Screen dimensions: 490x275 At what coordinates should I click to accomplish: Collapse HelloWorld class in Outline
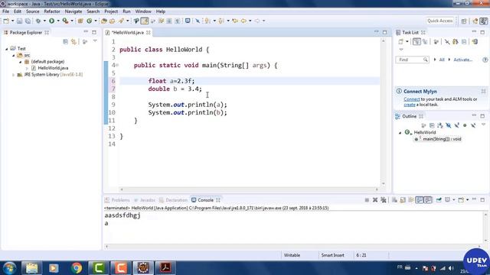point(400,132)
